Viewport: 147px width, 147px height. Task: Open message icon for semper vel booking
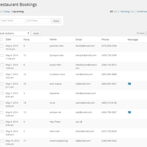129,112
